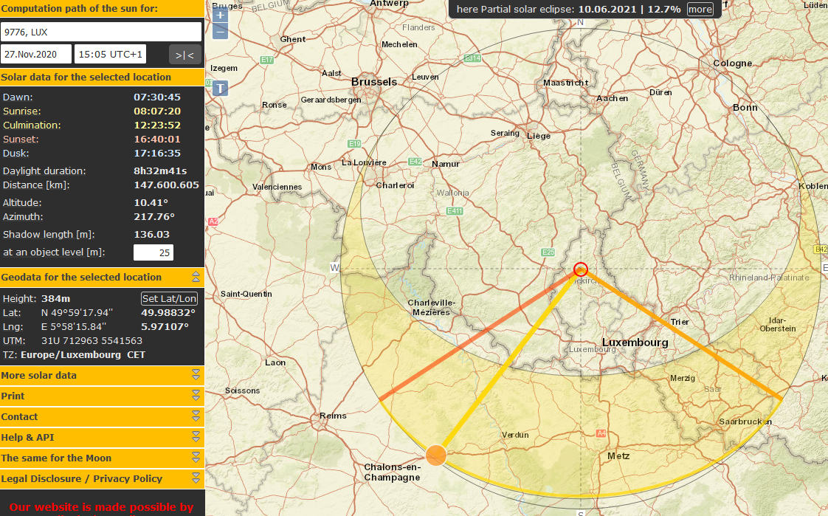This screenshot has height=516, width=828.
Task: Click more on solar eclipse notice
Action: coord(700,9)
